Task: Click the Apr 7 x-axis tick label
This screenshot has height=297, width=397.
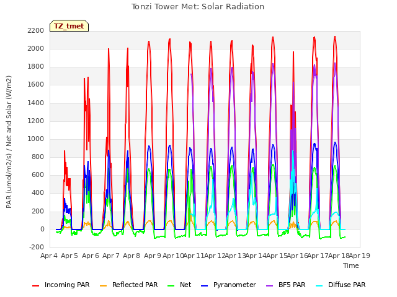Action: pos(111,256)
